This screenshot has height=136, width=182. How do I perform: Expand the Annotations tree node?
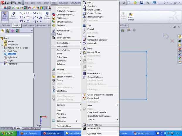click(2, 45)
